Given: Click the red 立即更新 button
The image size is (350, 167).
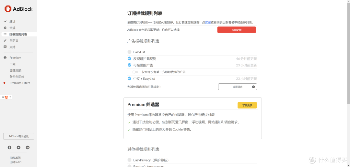Looking at the screenshot, I should (237, 30).
